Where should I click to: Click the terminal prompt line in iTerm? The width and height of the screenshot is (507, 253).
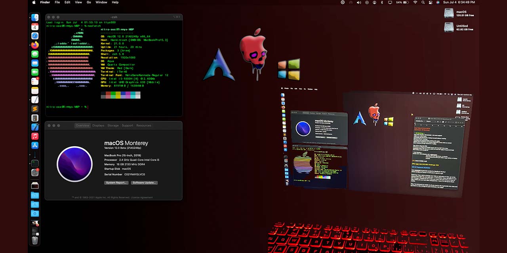[x=67, y=107]
